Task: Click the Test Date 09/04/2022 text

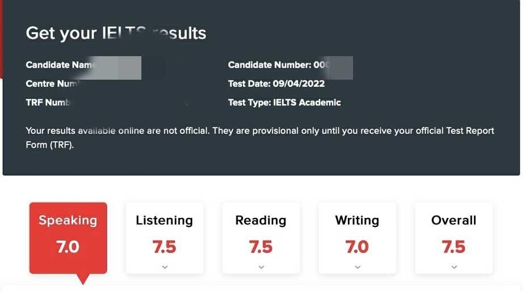Action: pyautogui.click(x=276, y=83)
